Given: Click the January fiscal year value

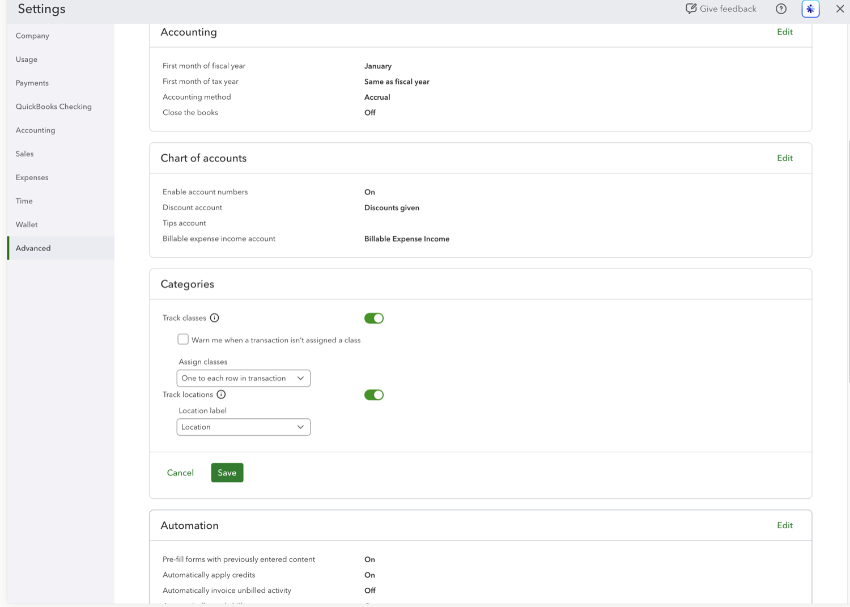Looking at the screenshot, I should tap(378, 66).
